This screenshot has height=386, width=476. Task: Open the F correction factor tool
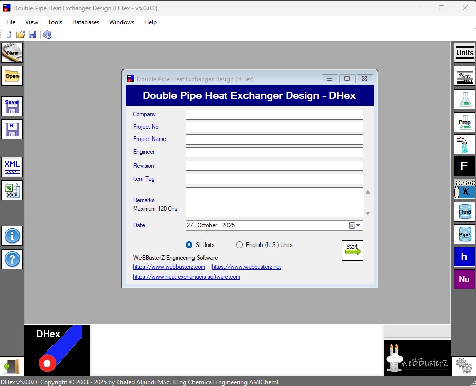pyautogui.click(x=464, y=166)
